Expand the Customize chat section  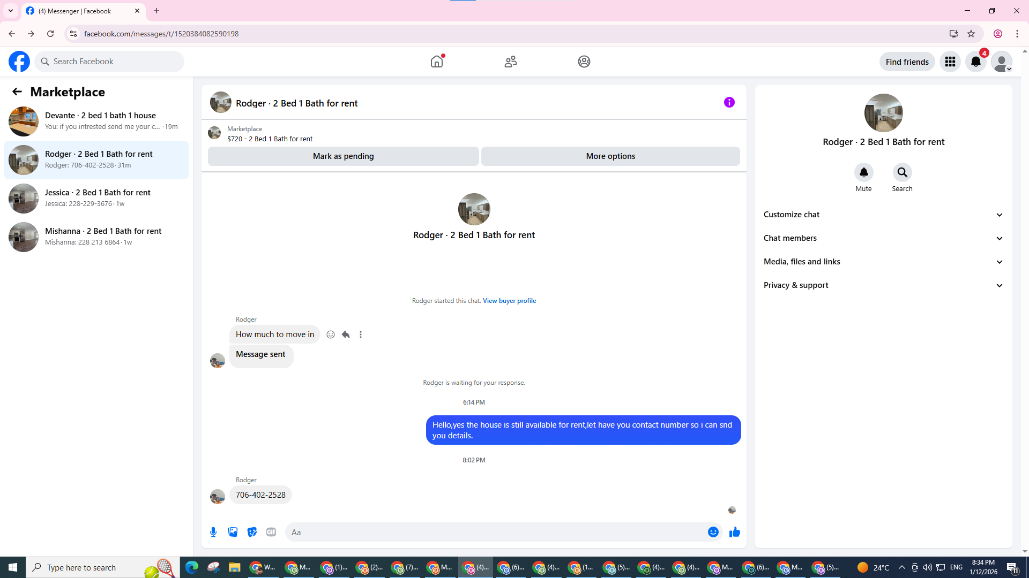coord(883,215)
